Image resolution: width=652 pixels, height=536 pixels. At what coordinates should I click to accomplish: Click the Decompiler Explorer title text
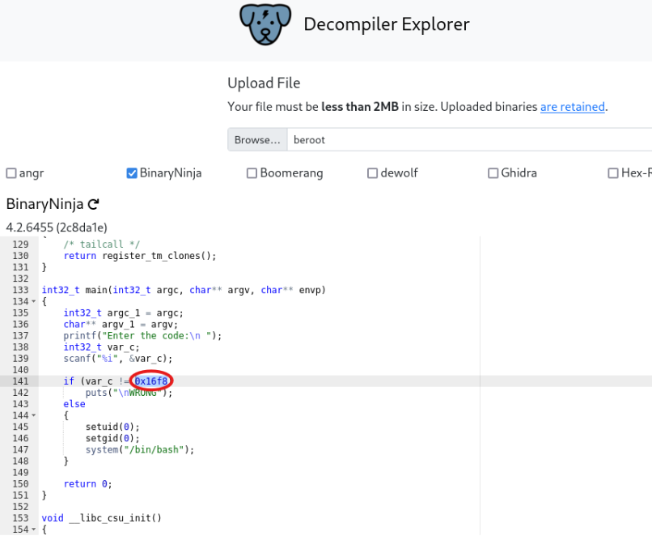point(386,24)
